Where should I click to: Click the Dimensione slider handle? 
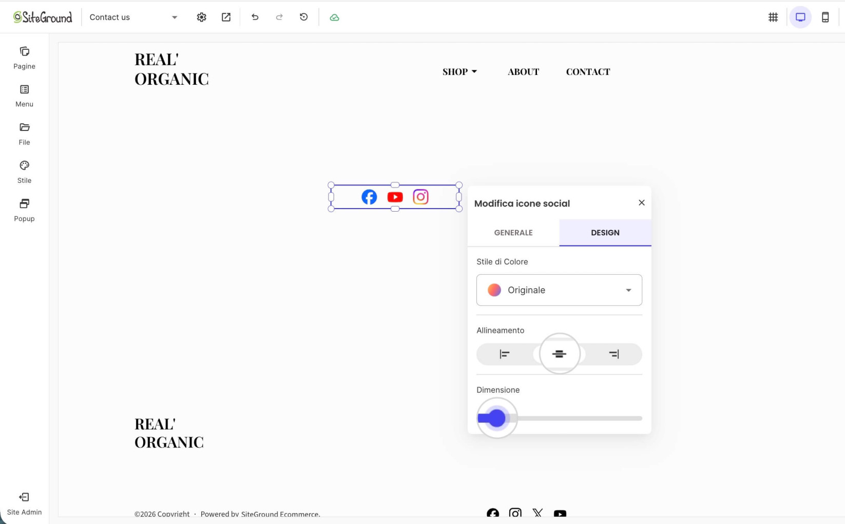click(496, 418)
